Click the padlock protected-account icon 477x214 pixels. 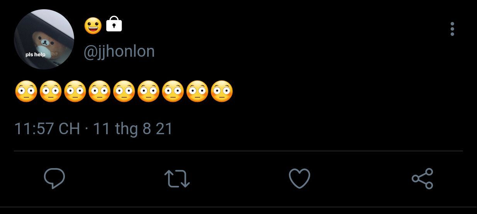coord(114,24)
